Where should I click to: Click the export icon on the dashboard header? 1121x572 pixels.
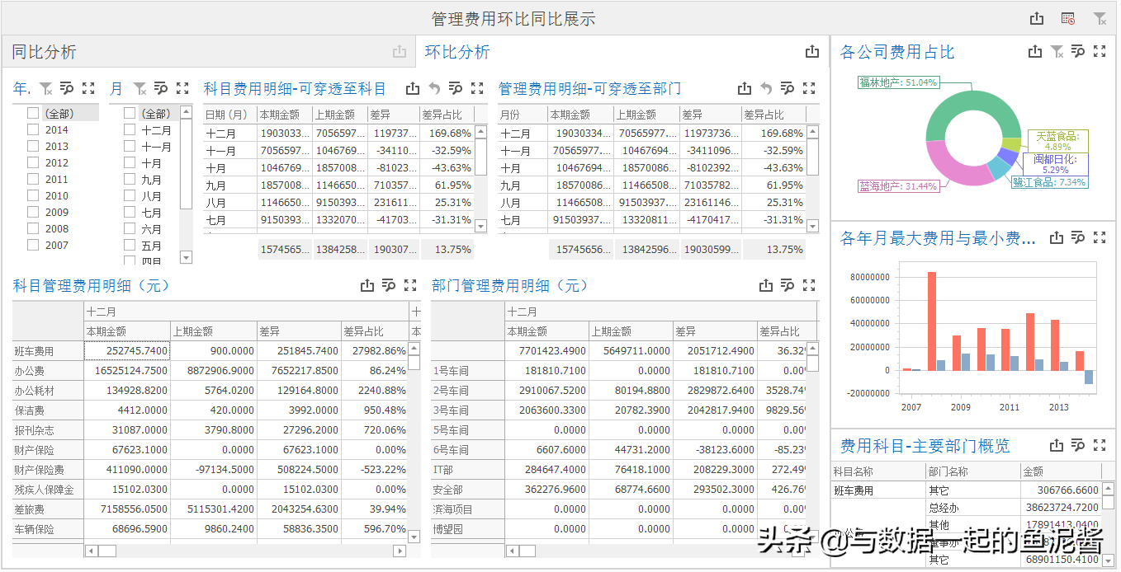click(x=1036, y=16)
